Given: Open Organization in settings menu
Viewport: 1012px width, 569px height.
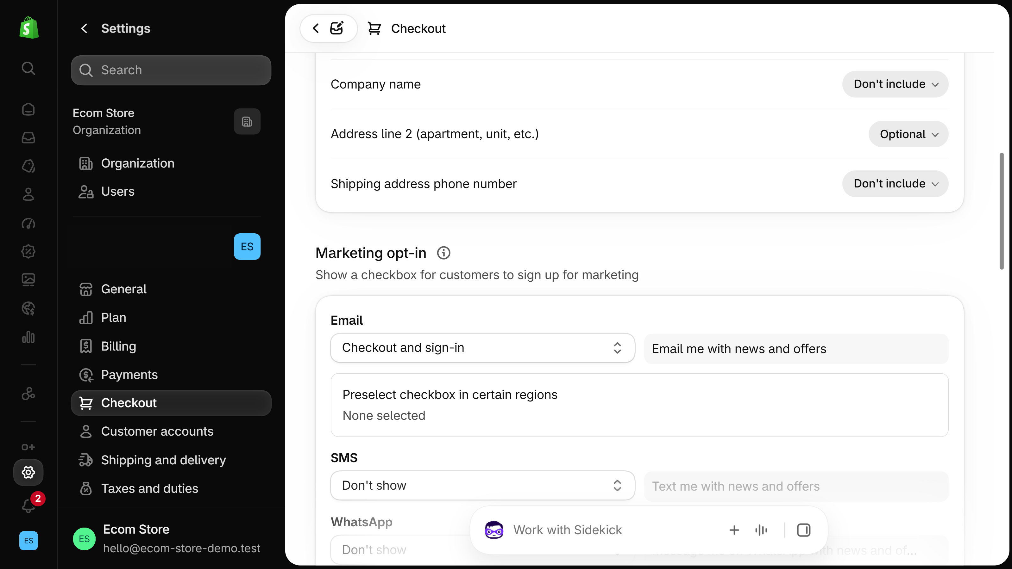Looking at the screenshot, I should coord(171,163).
